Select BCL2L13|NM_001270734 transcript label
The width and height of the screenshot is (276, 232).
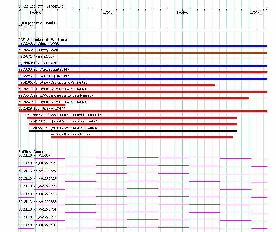coord(37,209)
